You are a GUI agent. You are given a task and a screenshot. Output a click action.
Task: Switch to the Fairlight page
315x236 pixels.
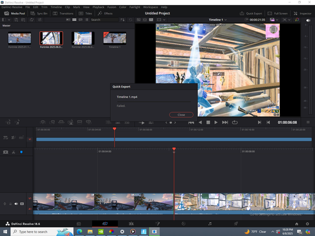coord(210,223)
